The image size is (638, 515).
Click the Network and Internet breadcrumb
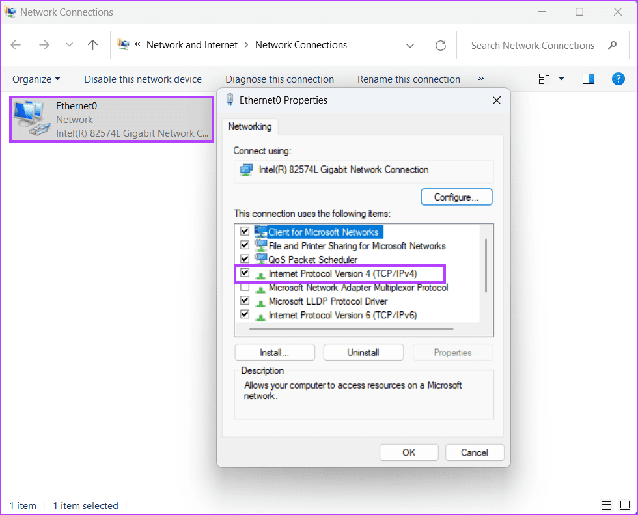point(191,45)
